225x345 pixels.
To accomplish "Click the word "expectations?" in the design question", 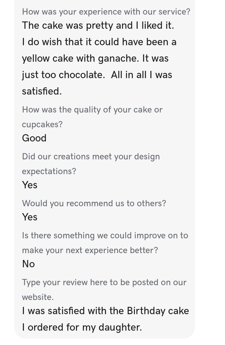I will (49, 171).
